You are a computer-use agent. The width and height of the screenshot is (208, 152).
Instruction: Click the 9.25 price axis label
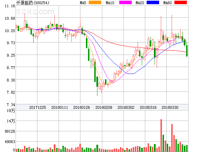[11, 55]
